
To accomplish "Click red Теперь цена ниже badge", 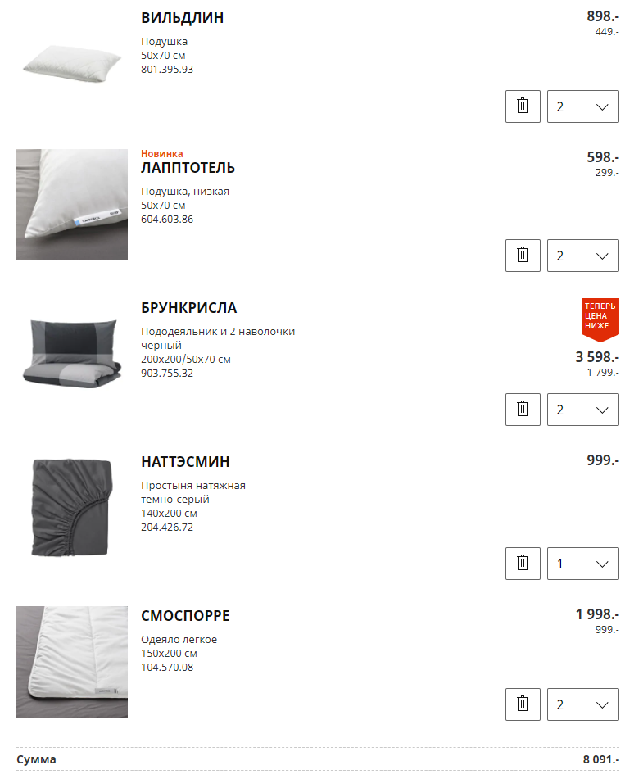I will pyautogui.click(x=600, y=319).
